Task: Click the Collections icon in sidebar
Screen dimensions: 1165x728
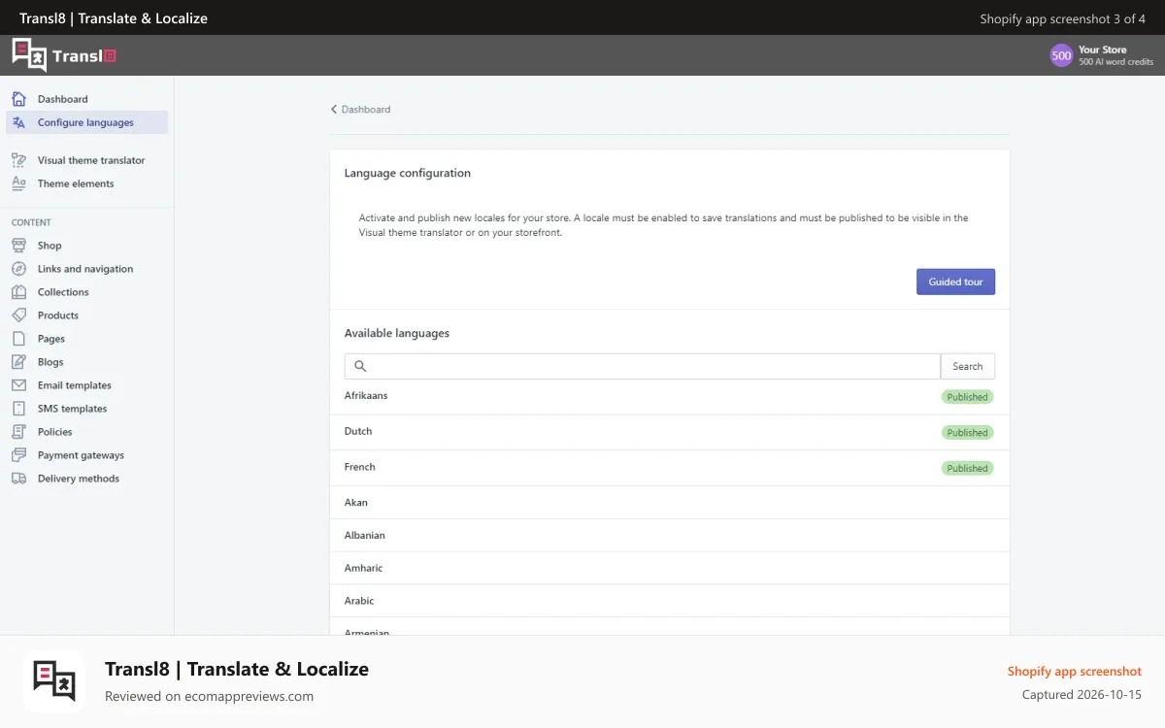Action: pos(18,292)
